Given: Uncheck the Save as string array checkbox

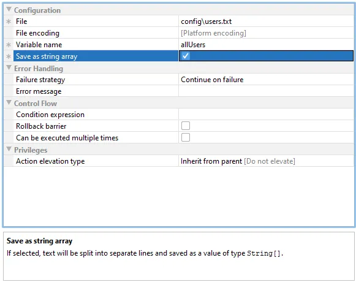Looking at the screenshot, I should (x=186, y=56).
